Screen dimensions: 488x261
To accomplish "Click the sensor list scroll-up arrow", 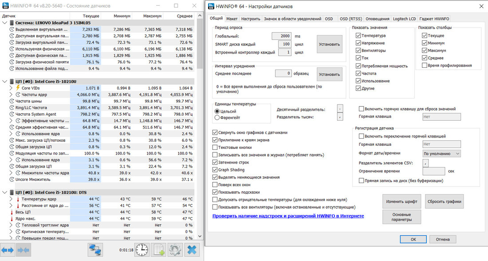I will tap(200, 16).
